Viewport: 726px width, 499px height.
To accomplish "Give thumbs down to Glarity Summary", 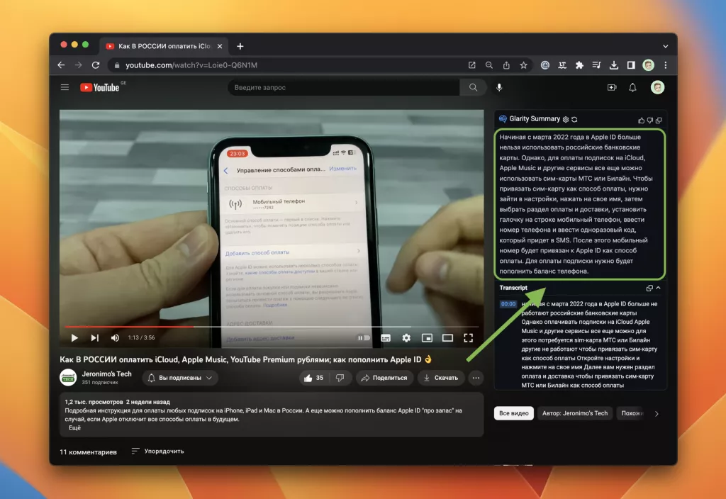I will coord(649,120).
